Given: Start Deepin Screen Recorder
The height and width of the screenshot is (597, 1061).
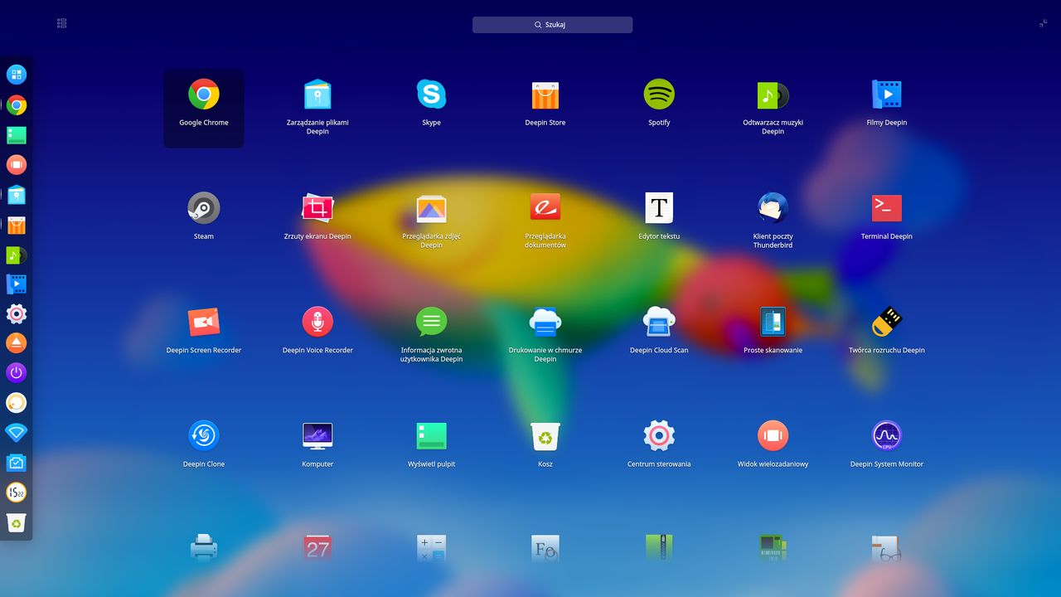Looking at the screenshot, I should point(204,322).
